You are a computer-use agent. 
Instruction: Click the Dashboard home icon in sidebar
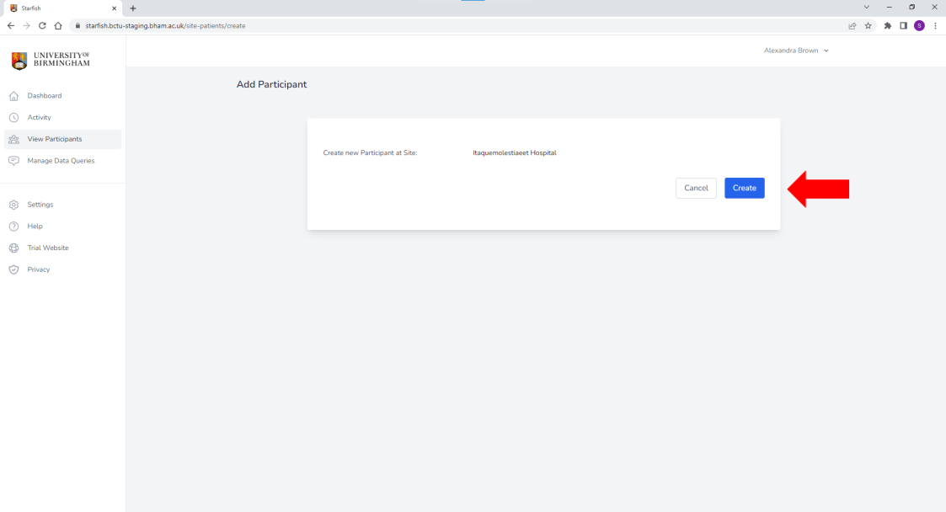tap(13, 96)
